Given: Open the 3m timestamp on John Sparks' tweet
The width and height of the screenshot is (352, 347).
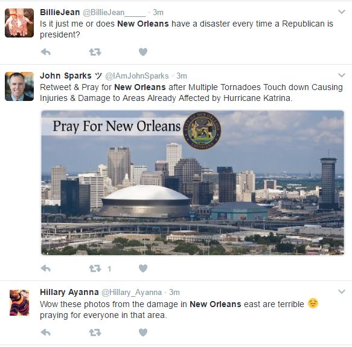Looking at the screenshot, I should 181,76.
